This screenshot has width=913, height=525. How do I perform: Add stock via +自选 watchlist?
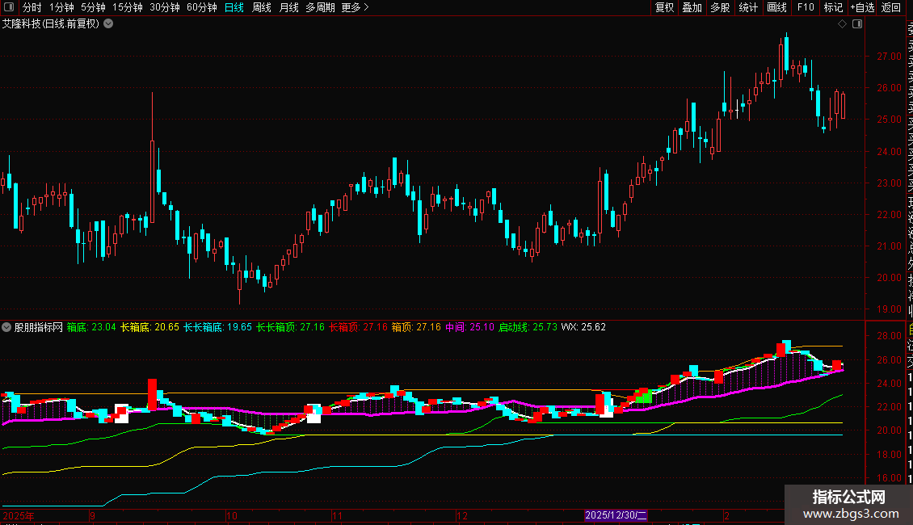pos(862,7)
